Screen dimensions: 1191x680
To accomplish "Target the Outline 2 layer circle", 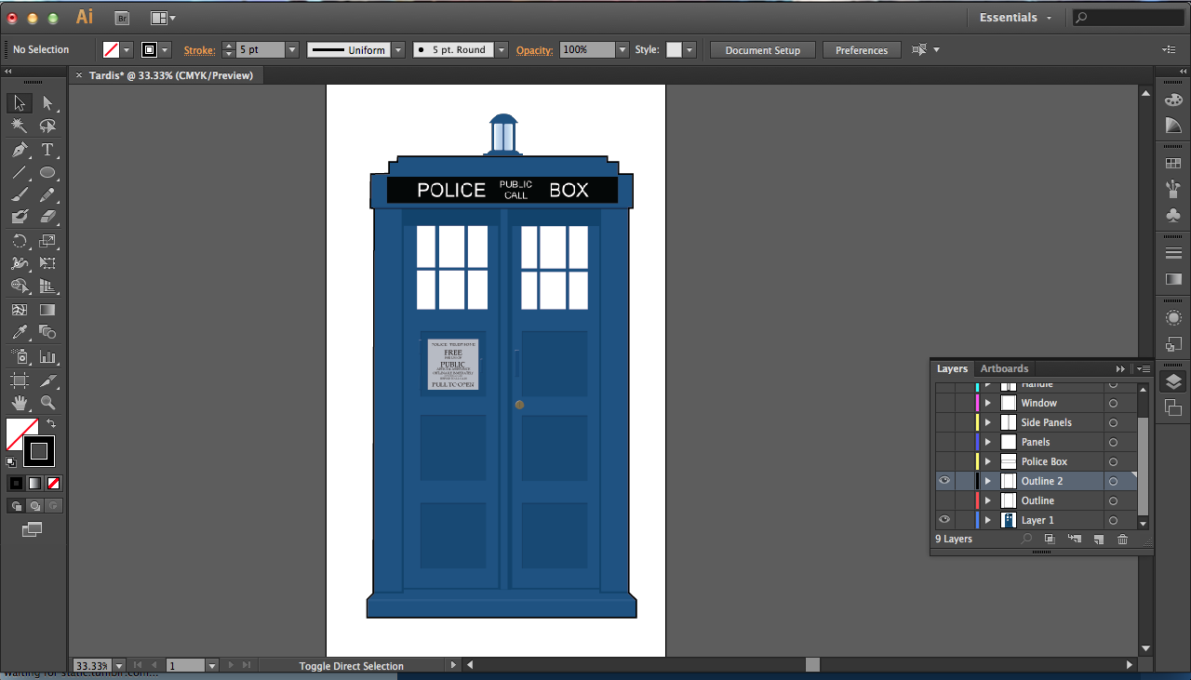I will [1113, 481].
